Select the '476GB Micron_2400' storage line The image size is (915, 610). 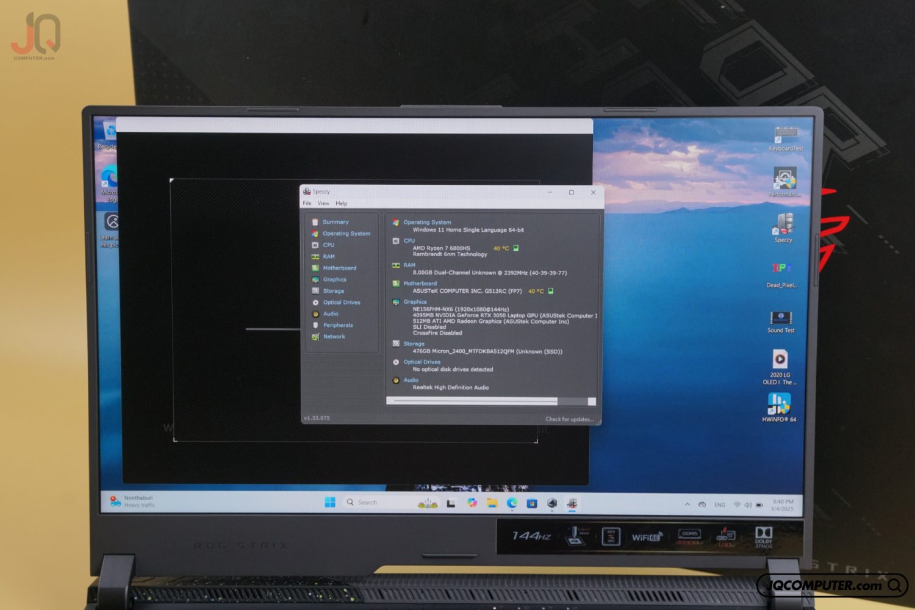487,351
